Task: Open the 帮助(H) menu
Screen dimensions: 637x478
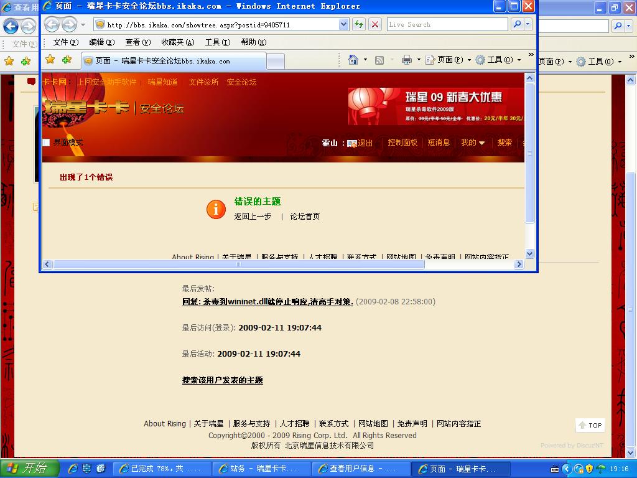Action: 254,42
